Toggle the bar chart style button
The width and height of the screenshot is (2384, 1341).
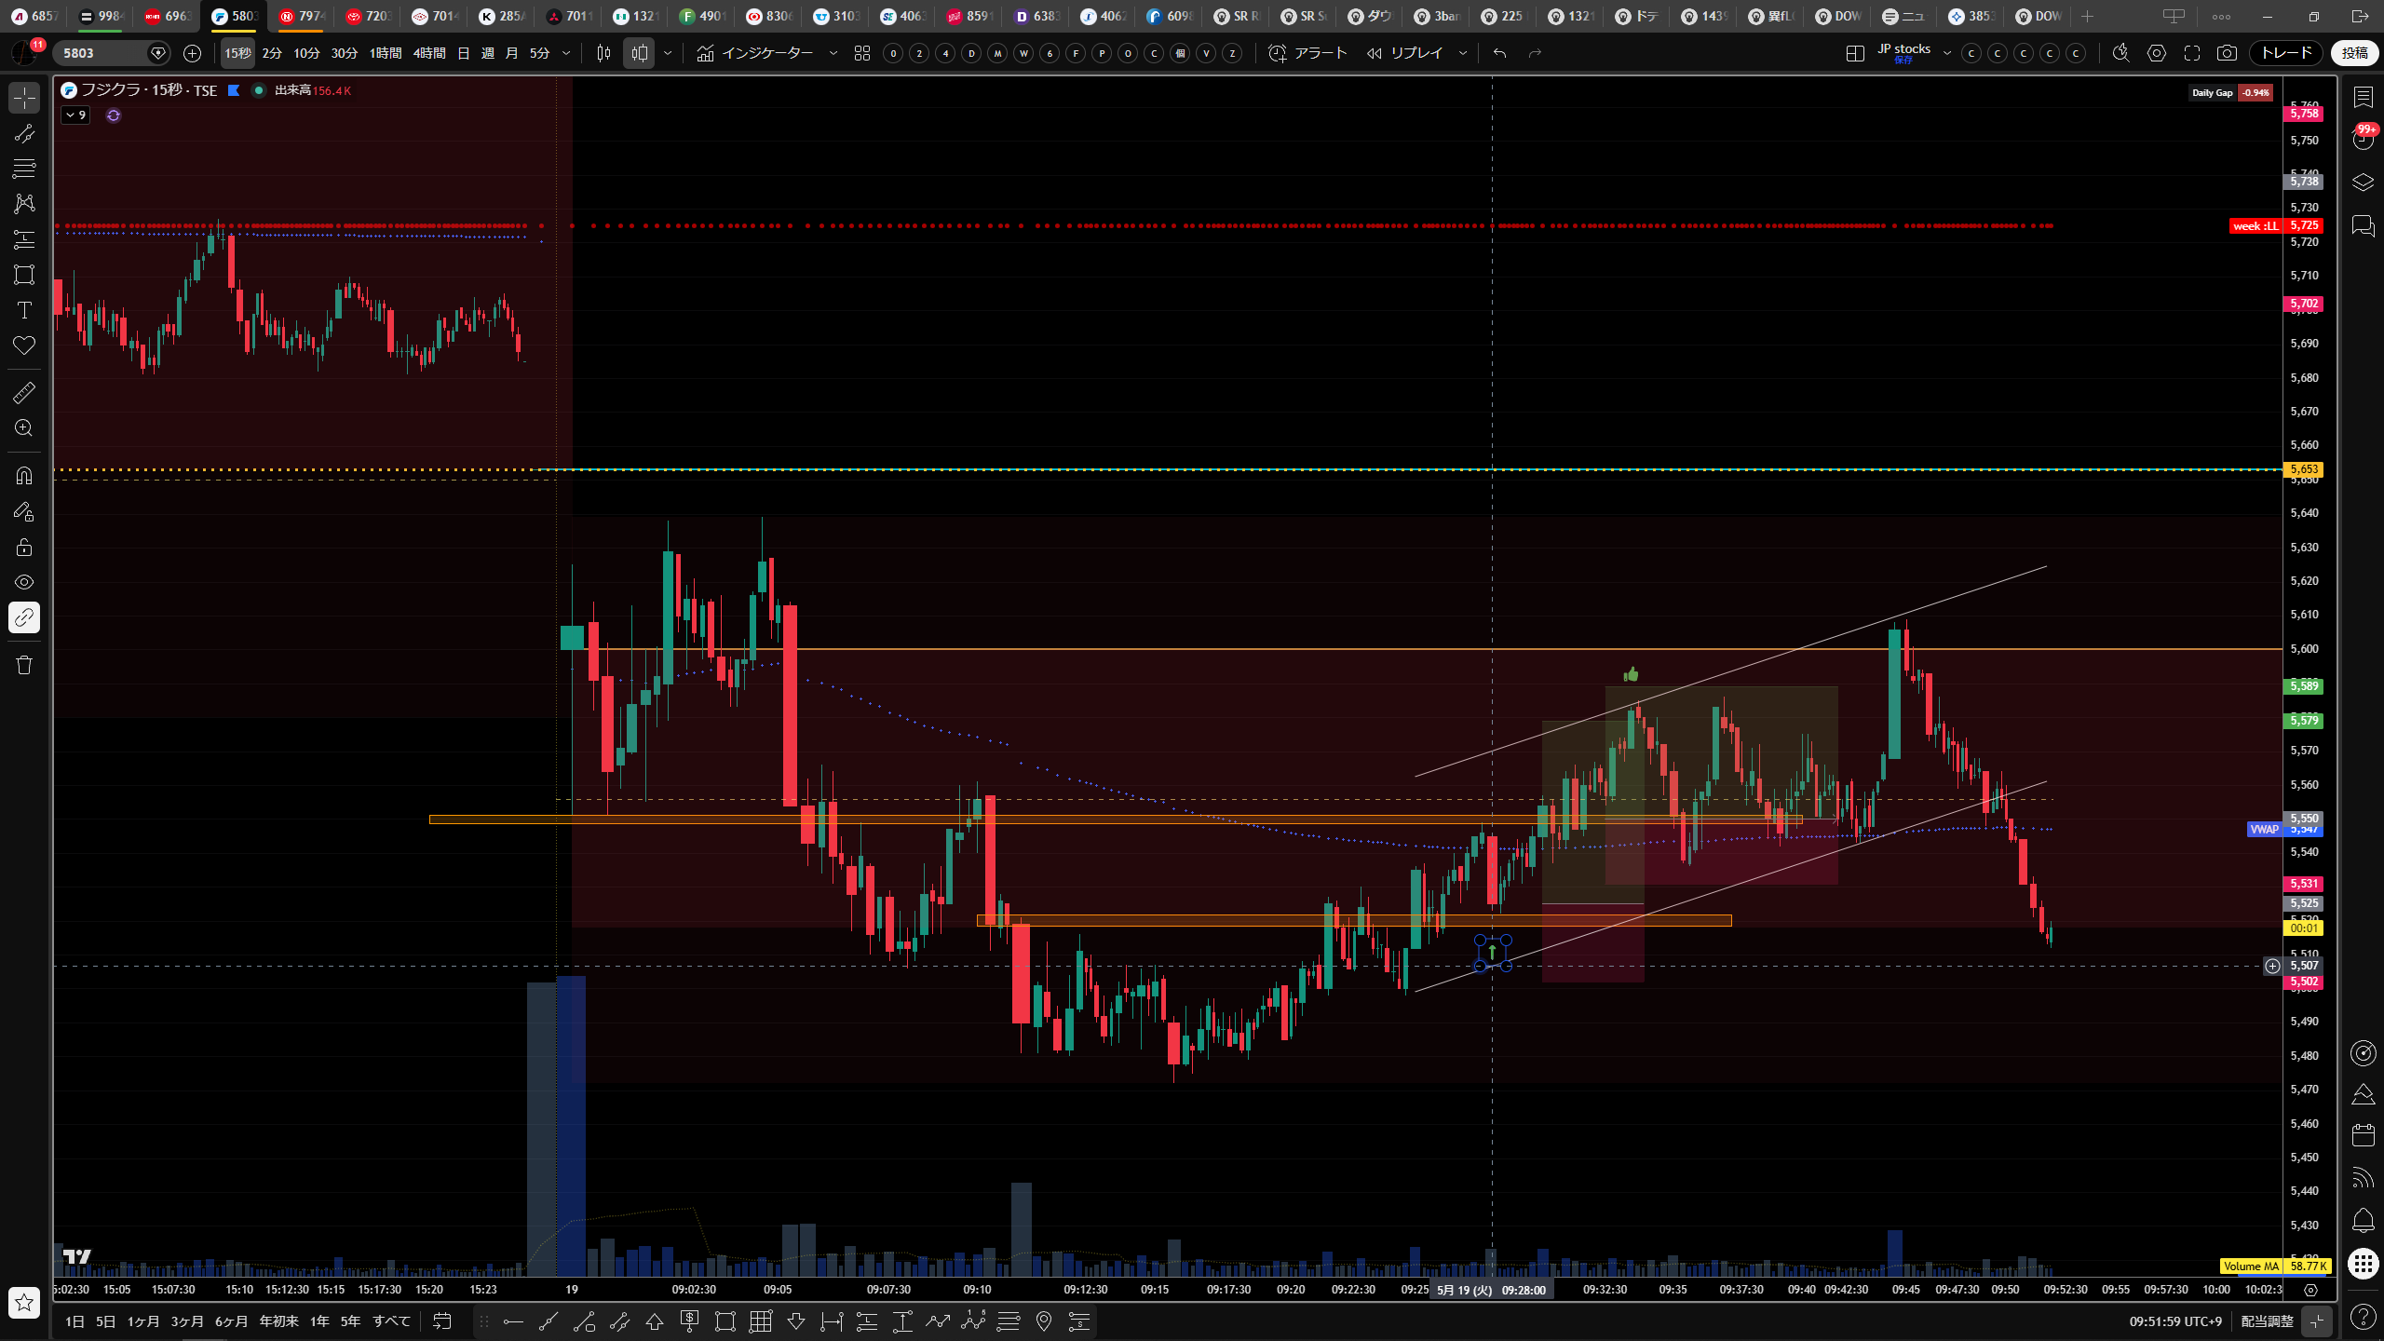pyautogui.click(x=603, y=53)
